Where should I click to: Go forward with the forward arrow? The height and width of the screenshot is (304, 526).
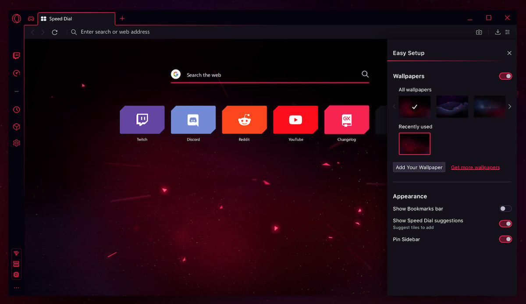[x=43, y=32]
